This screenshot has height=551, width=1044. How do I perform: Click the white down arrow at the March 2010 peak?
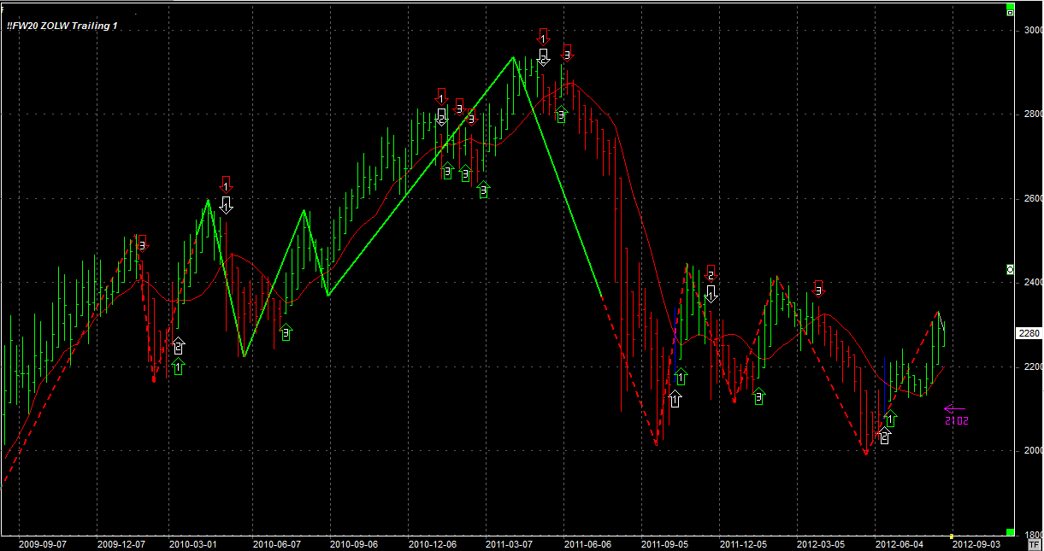(x=226, y=204)
